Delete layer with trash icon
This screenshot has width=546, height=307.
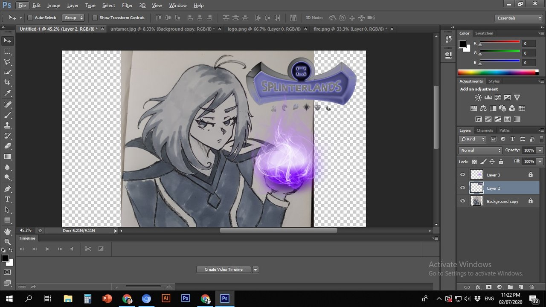coord(531,287)
